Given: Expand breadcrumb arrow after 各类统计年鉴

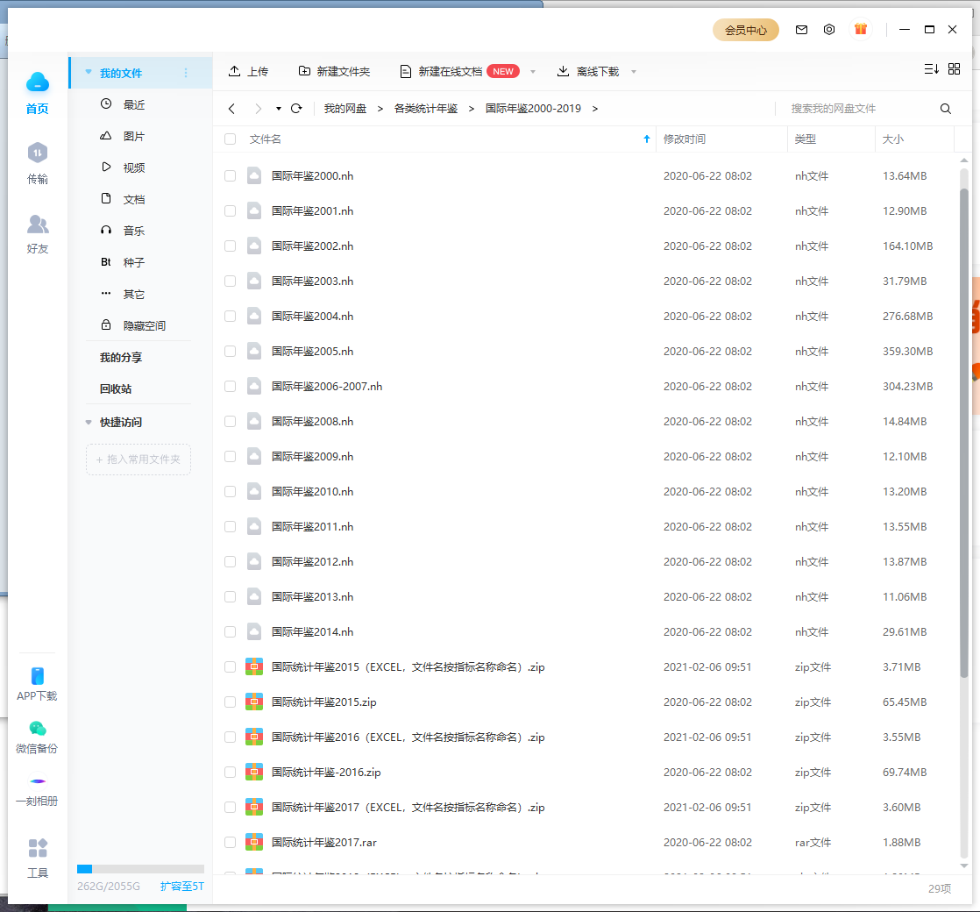Looking at the screenshot, I should pyautogui.click(x=472, y=109).
